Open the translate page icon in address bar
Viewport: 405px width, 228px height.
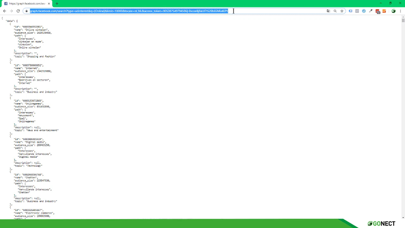tap(328, 11)
